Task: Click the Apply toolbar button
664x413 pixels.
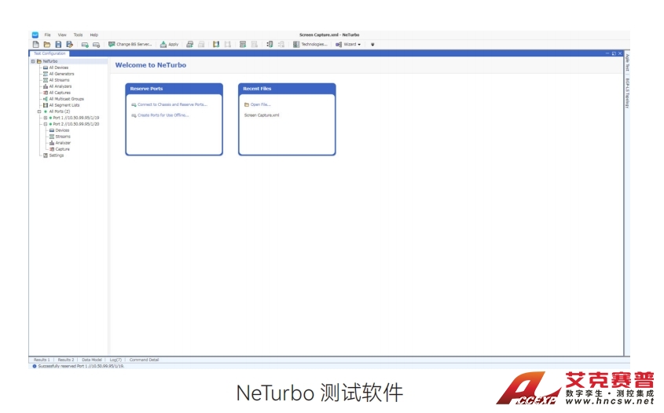Action: pyautogui.click(x=169, y=44)
